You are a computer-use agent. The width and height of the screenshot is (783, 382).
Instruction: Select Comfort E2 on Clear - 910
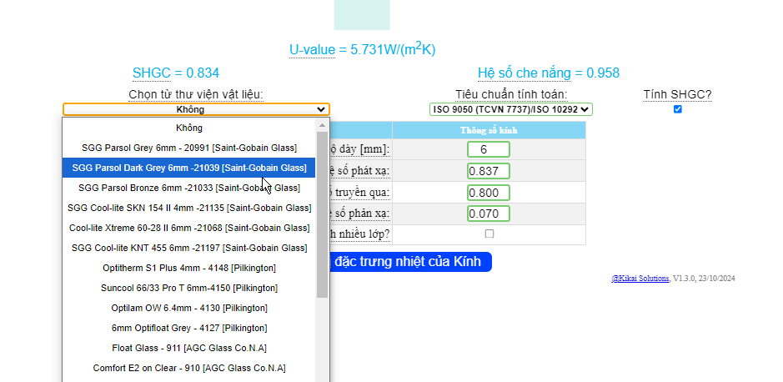click(x=189, y=368)
